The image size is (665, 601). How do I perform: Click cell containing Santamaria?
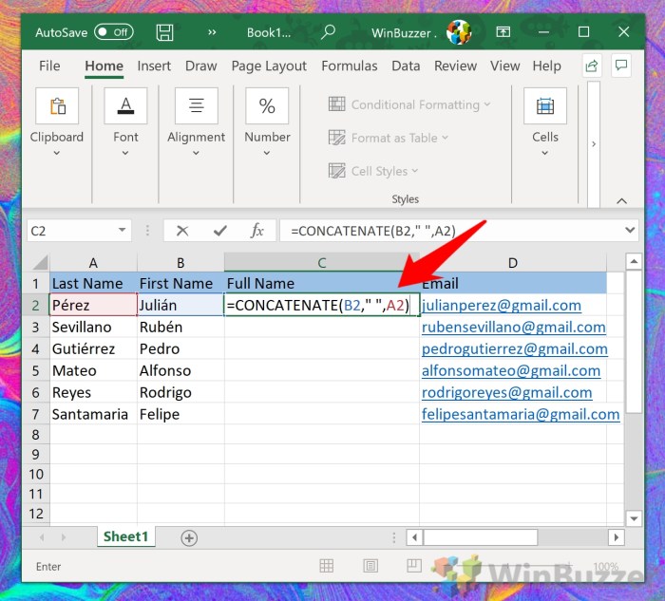[93, 414]
